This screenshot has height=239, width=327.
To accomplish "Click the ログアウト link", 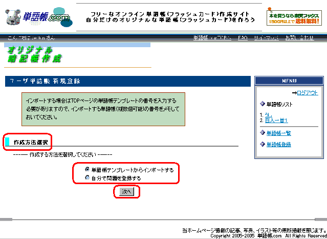I will (308, 93).
